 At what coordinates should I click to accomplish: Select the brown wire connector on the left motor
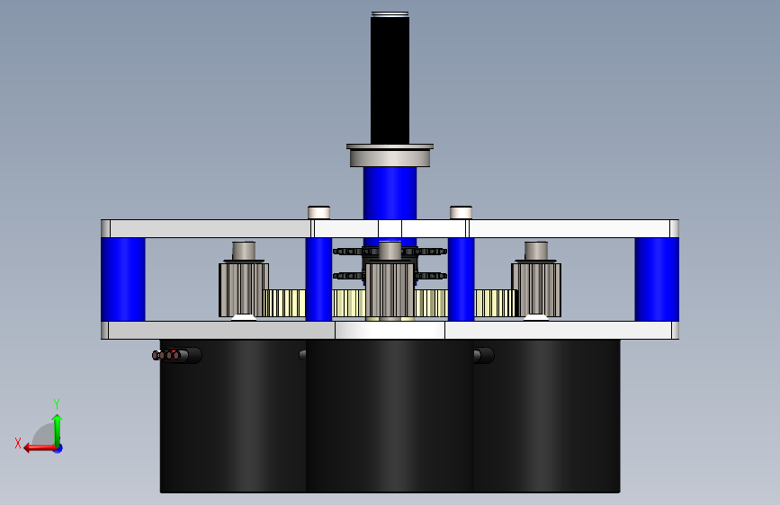click(x=166, y=356)
